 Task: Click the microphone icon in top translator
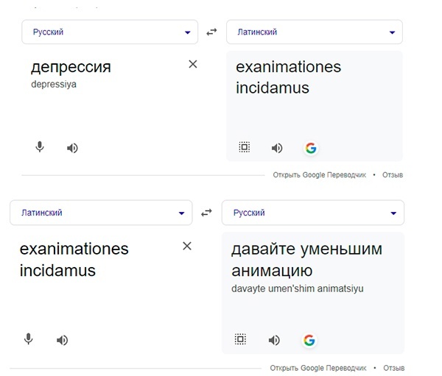[x=40, y=147]
